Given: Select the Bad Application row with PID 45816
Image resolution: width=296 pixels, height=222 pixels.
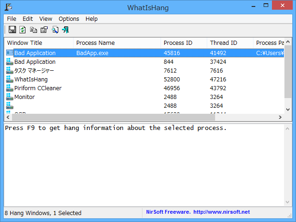Looking at the screenshot, I should click(144, 53).
